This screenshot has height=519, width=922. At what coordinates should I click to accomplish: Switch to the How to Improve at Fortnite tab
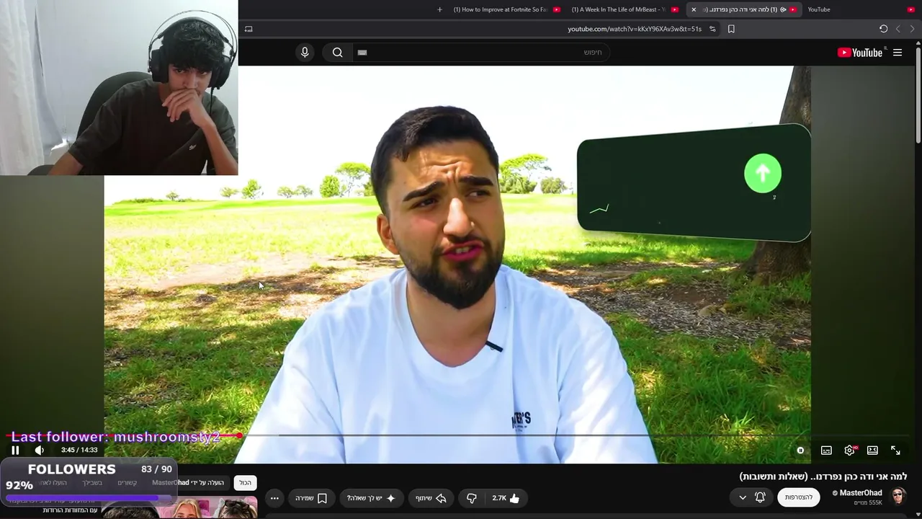506,9
